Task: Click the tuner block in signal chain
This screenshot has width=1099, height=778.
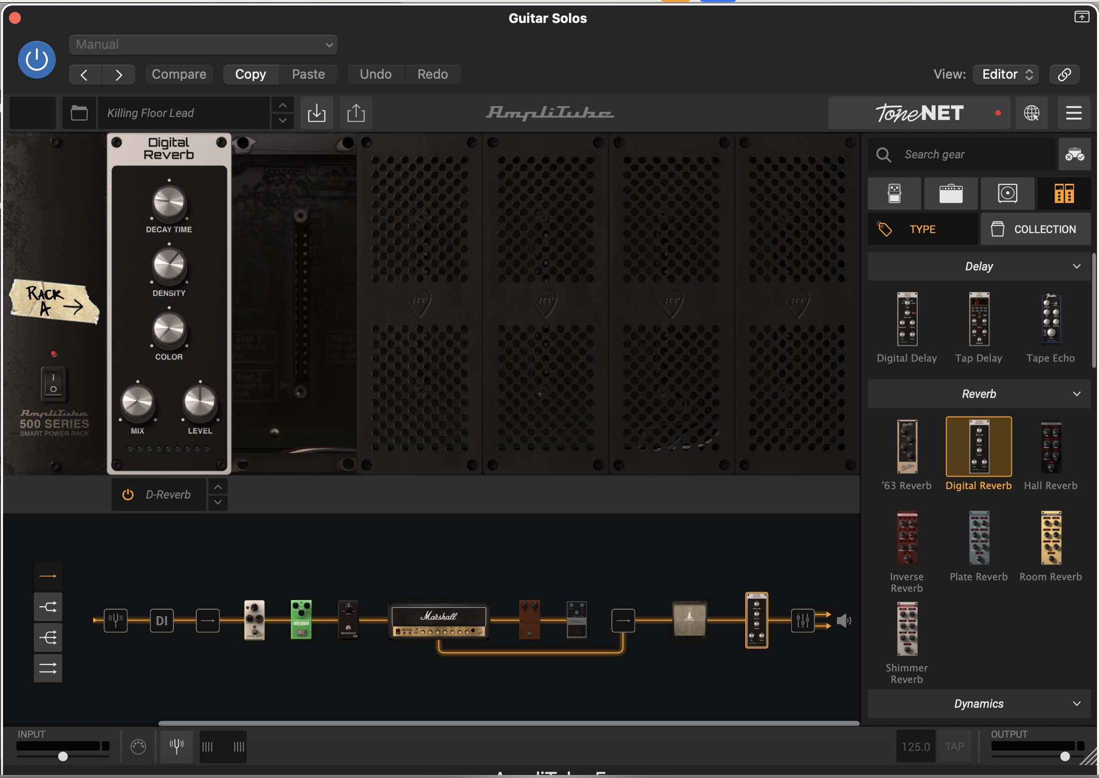Action: pos(116,621)
